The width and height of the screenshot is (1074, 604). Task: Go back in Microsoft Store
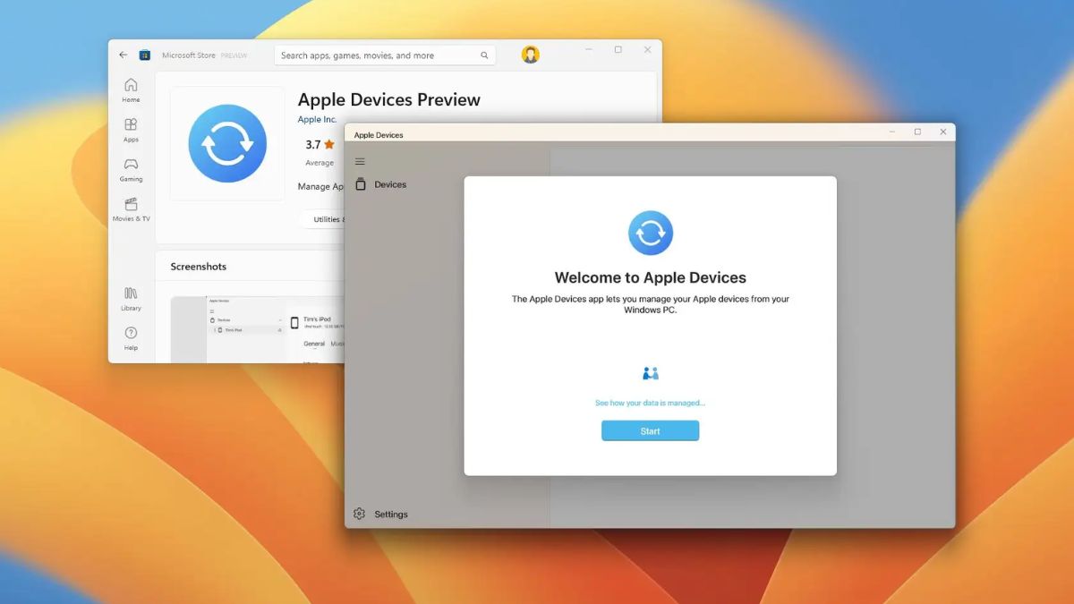(124, 55)
